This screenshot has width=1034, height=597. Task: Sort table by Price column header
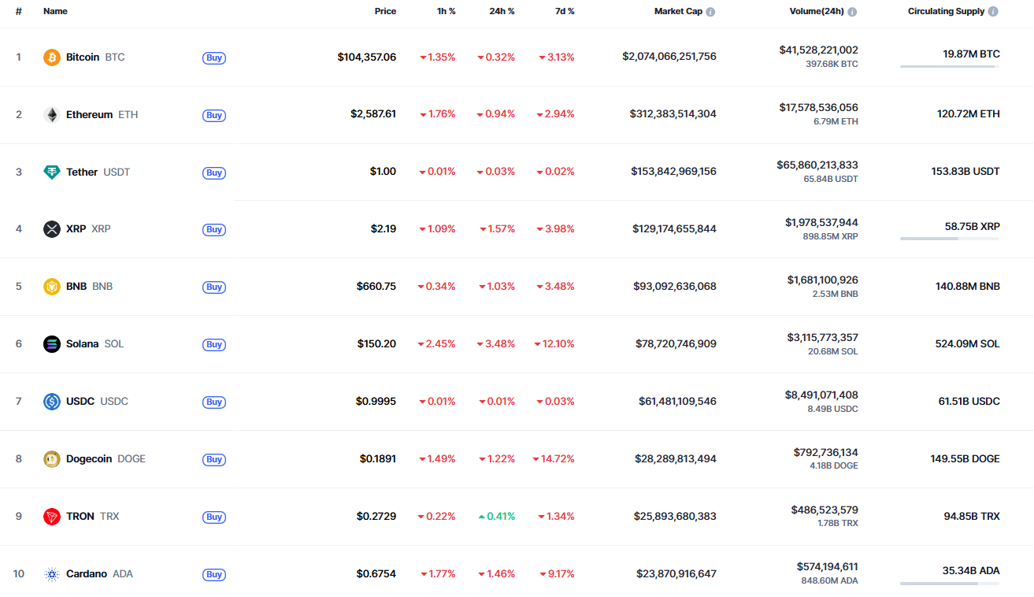tap(385, 12)
